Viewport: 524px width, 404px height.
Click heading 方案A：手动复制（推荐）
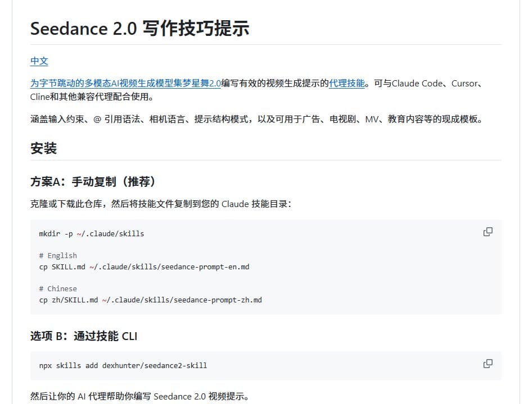(x=93, y=182)
